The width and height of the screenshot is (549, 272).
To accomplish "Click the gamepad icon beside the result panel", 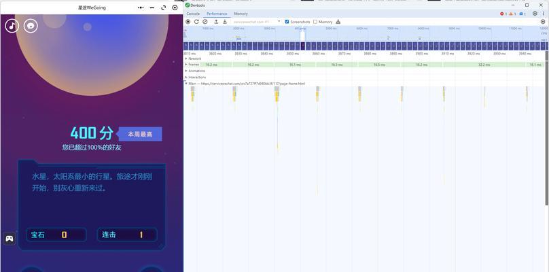I will point(10,239).
